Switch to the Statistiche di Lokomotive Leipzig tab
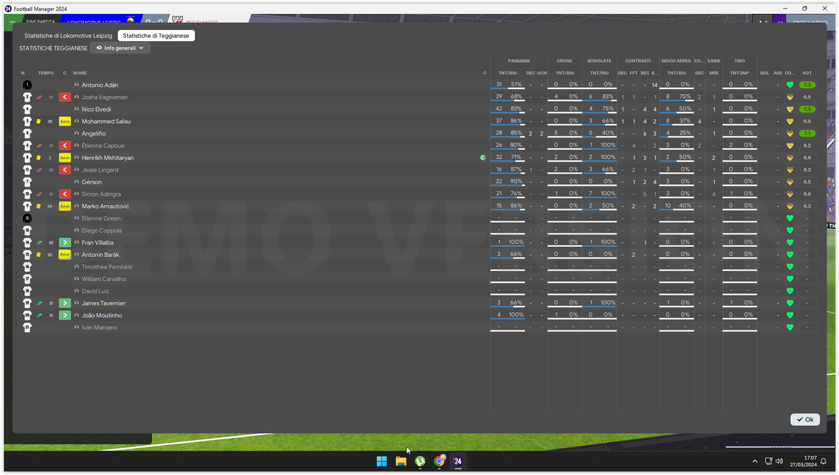This screenshot has width=839, height=475. click(68, 35)
